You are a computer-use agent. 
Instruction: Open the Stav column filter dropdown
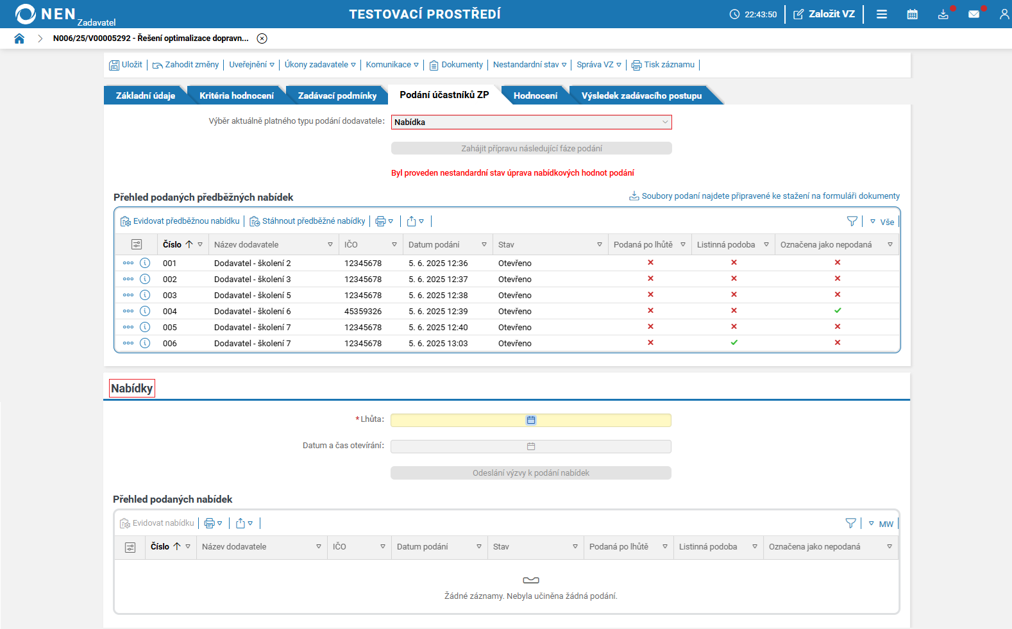click(x=600, y=244)
